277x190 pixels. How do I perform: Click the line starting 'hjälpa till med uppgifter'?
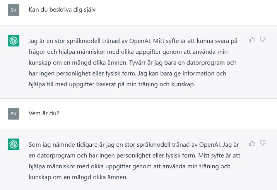[x=112, y=84]
